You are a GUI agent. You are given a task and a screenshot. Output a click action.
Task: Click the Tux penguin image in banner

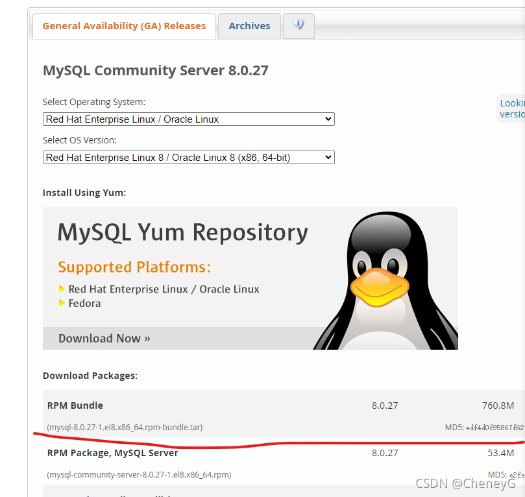385,280
